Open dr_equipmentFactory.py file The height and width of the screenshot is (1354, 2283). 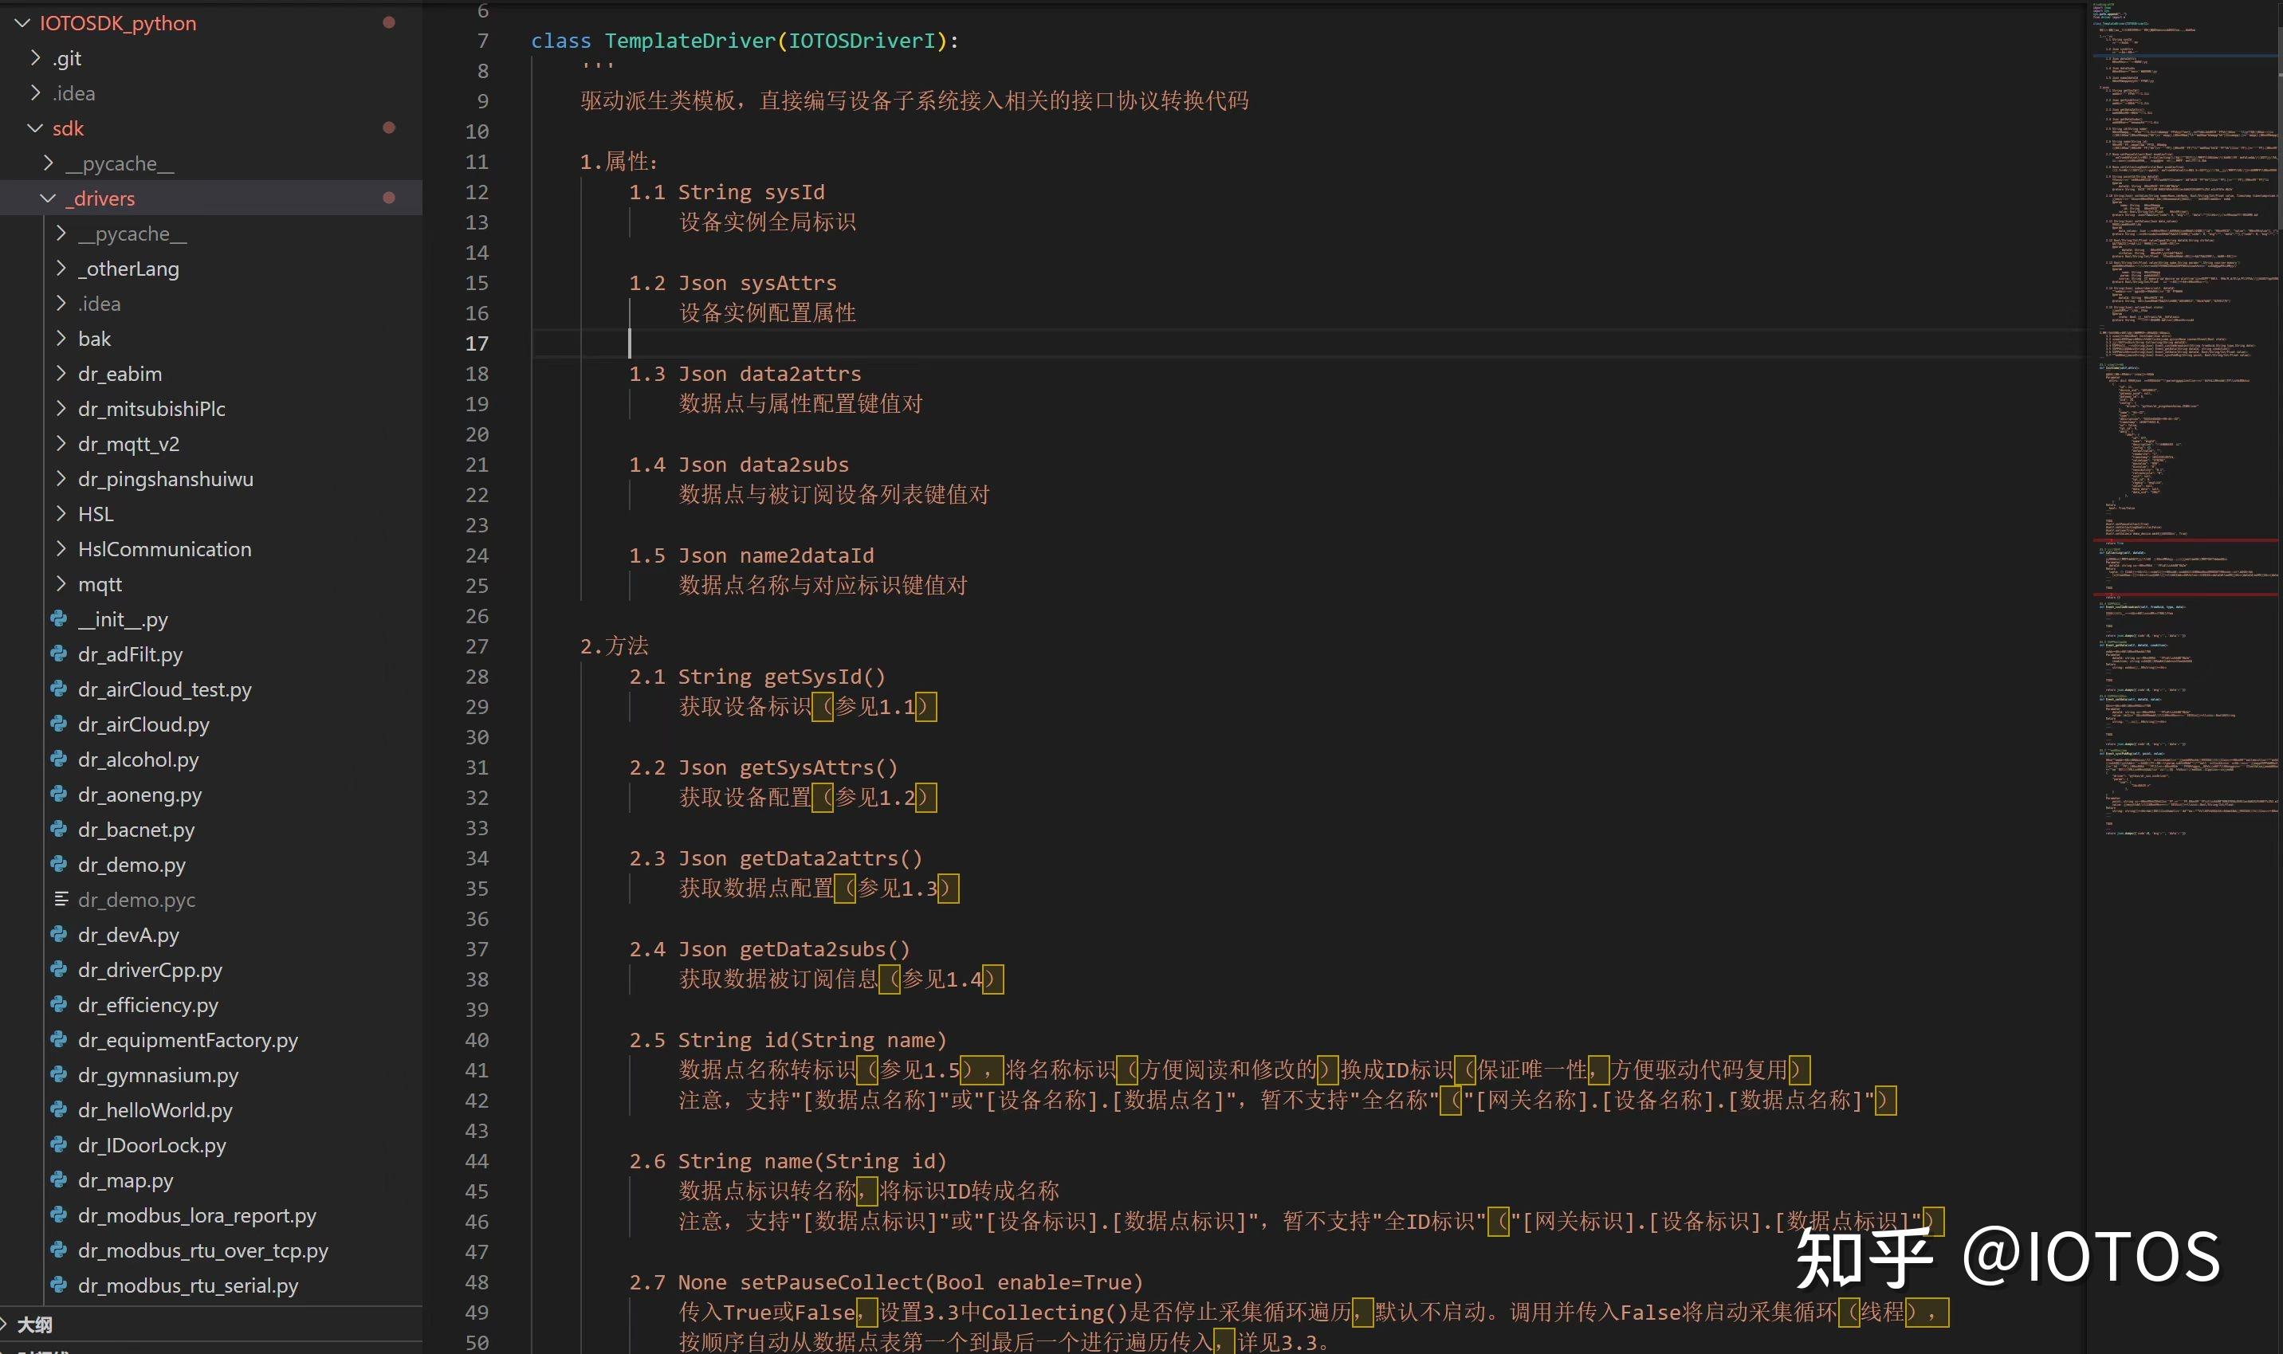tap(187, 1038)
